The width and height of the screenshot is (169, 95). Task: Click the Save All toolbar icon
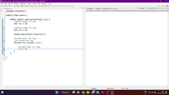7,6
